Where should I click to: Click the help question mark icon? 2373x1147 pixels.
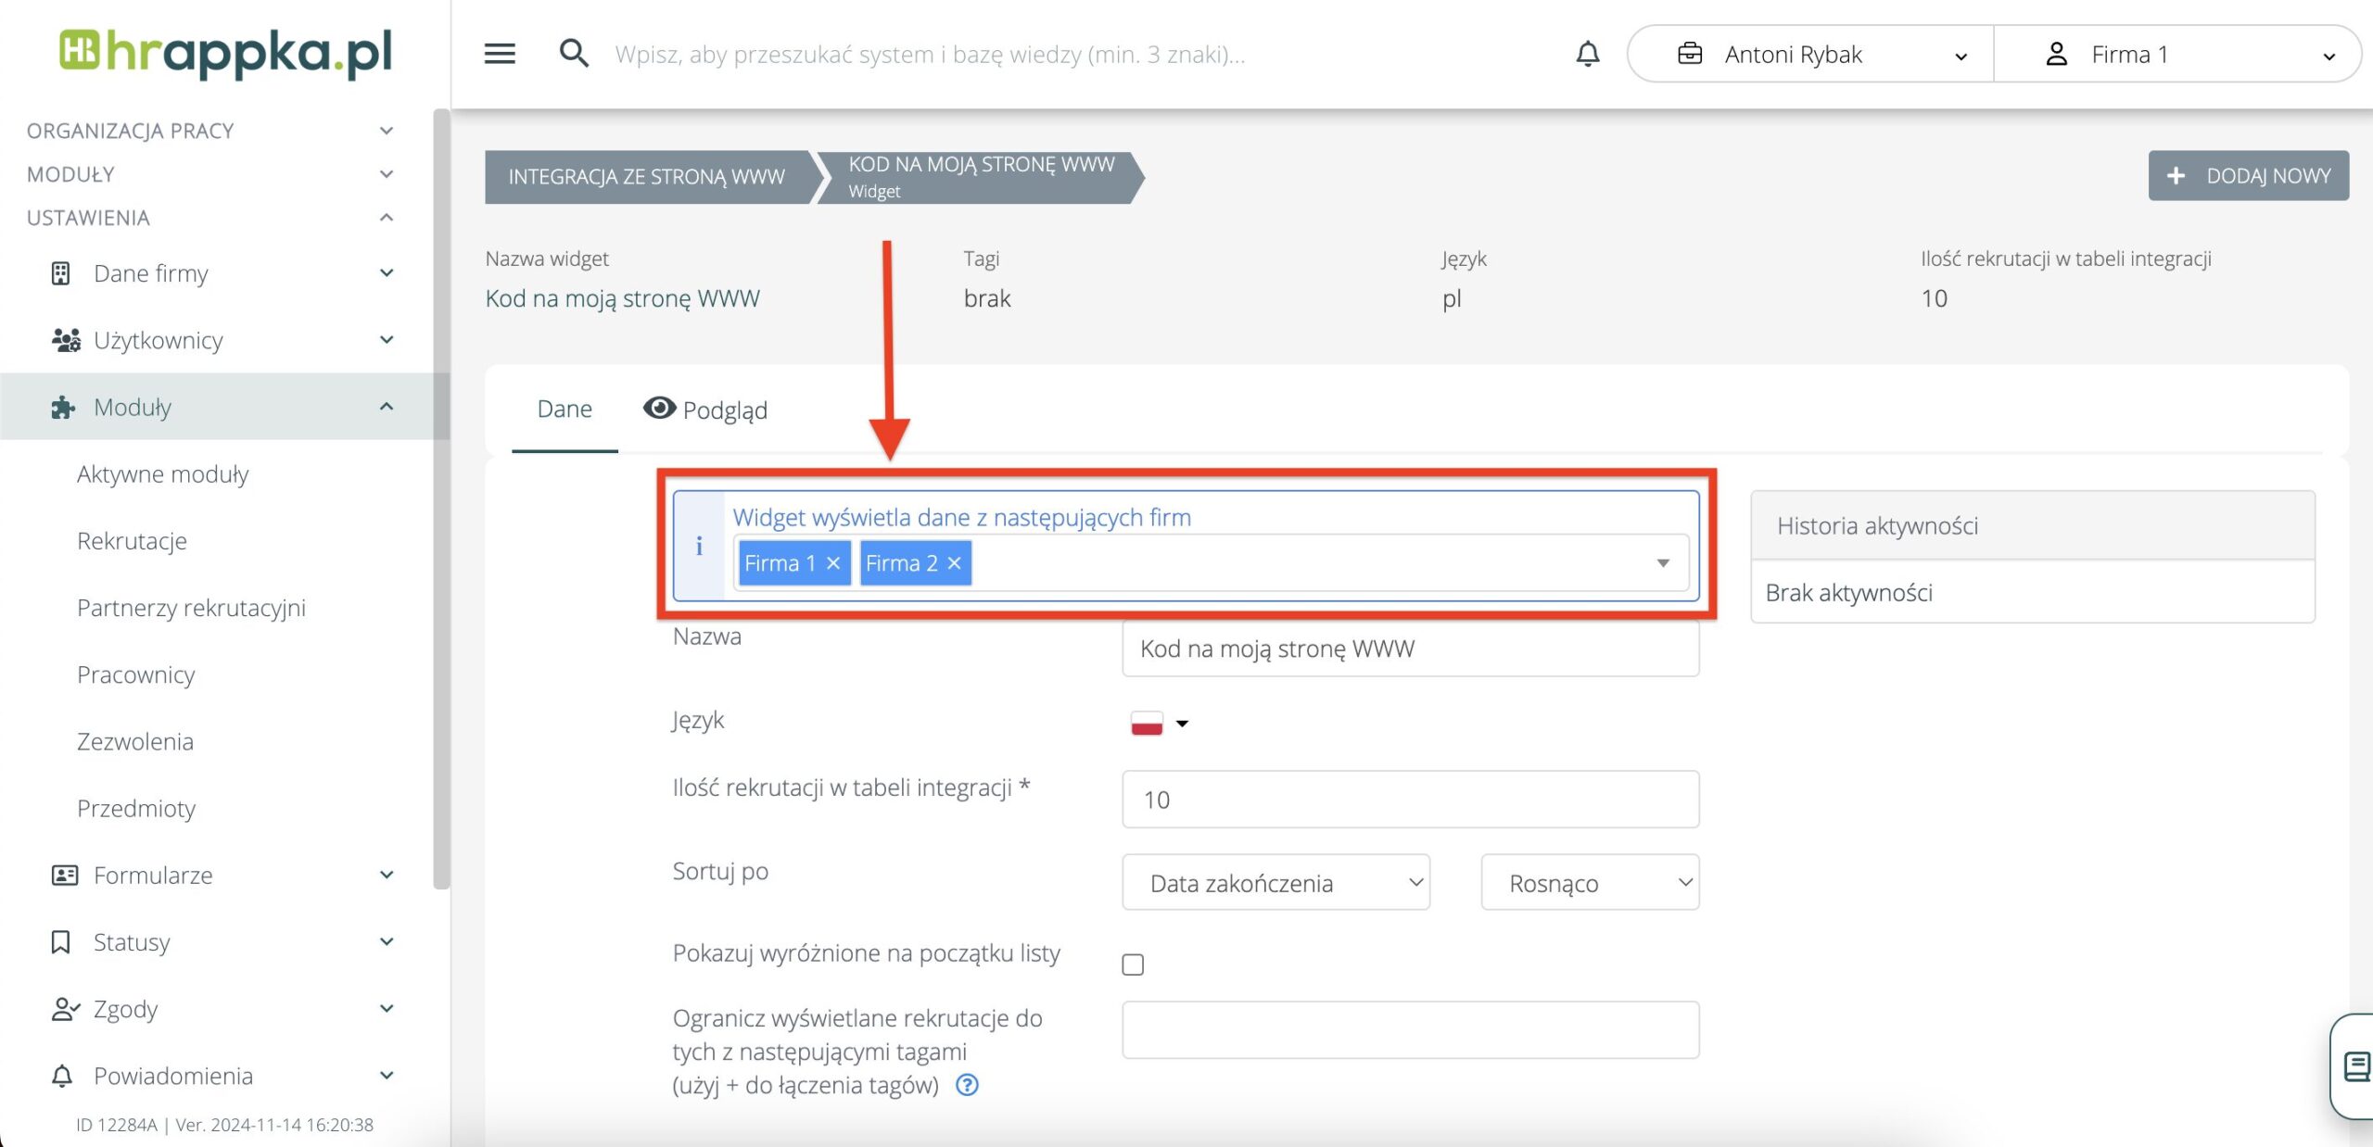[967, 1085]
